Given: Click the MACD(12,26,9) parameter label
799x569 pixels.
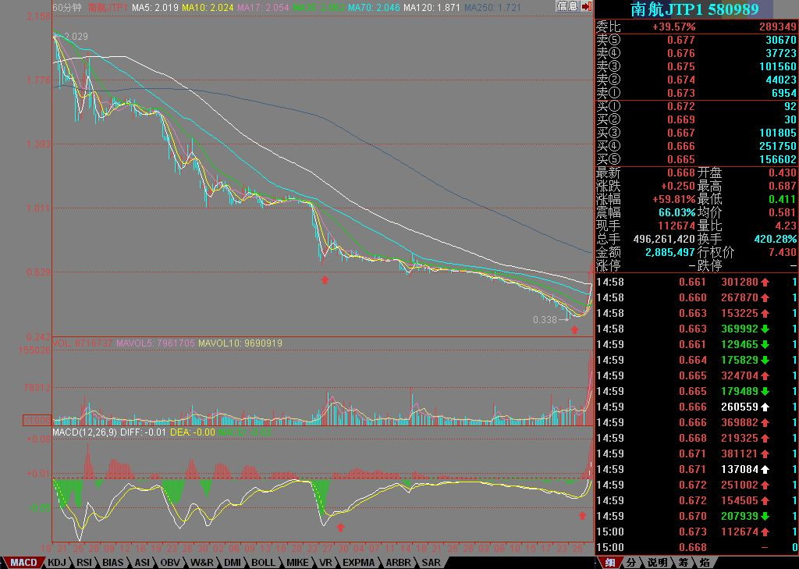Looking at the screenshot, I should (x=83, y=432).
